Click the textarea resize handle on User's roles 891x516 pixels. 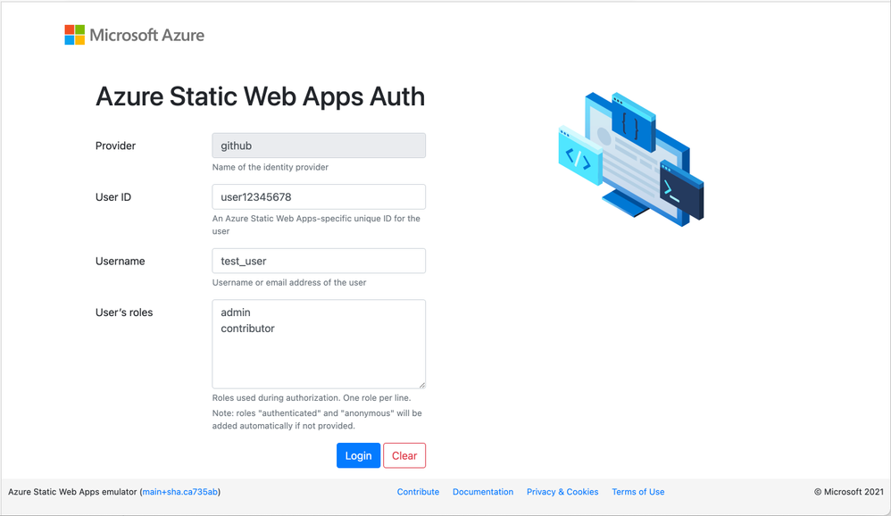[421, 385]
